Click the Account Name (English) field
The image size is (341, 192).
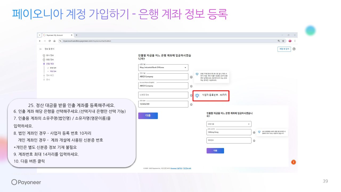[x=163, y=86]
